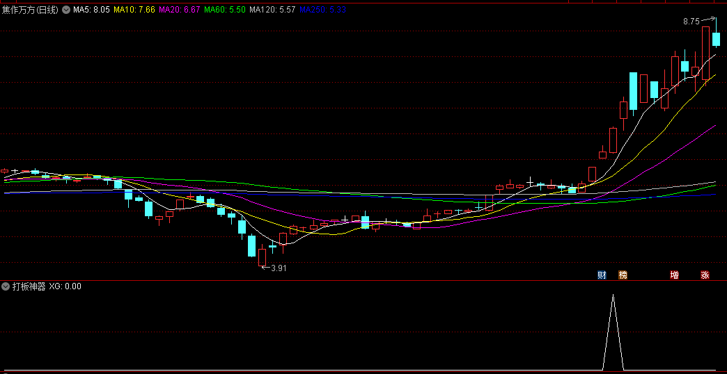Click the 榜 ranking marker icon
727x374 pixels.
click(623, 275)
